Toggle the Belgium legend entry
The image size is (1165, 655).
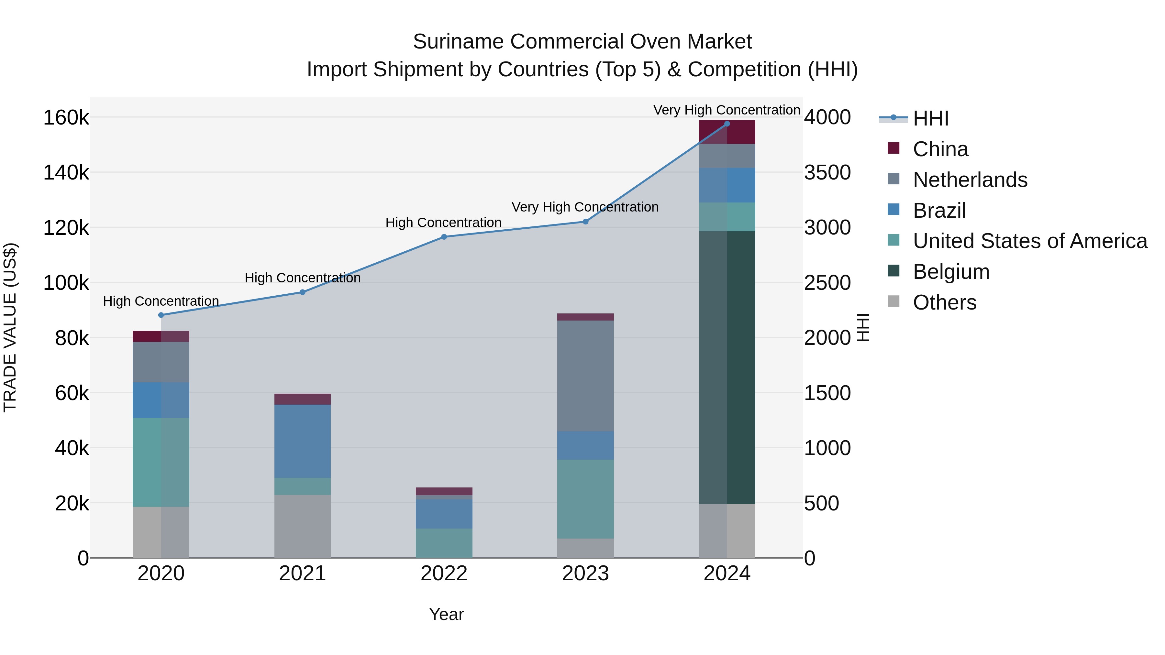click(x=938, y=272)
